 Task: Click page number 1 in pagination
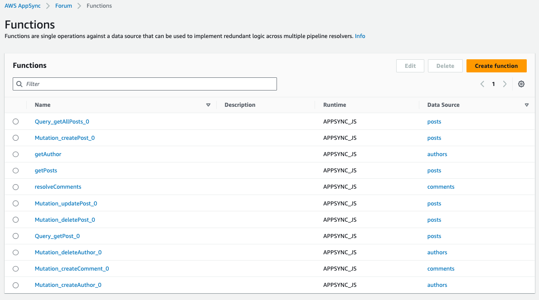pos(493,84)
